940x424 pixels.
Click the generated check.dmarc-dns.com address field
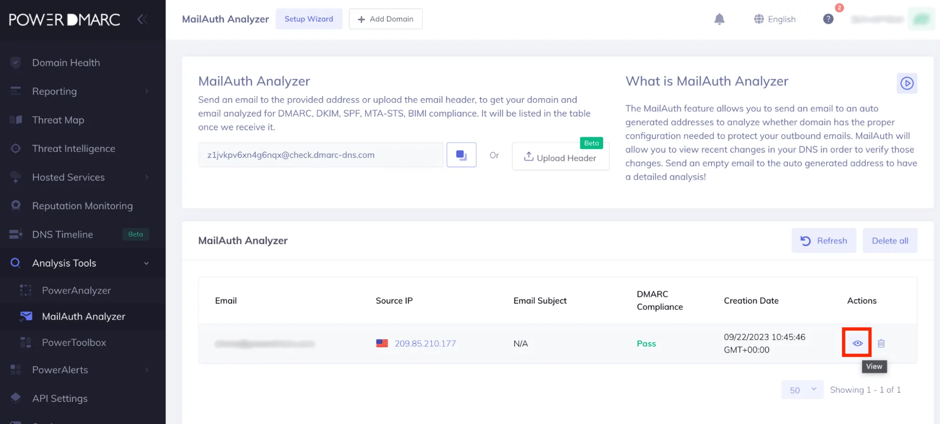point(320,155)
